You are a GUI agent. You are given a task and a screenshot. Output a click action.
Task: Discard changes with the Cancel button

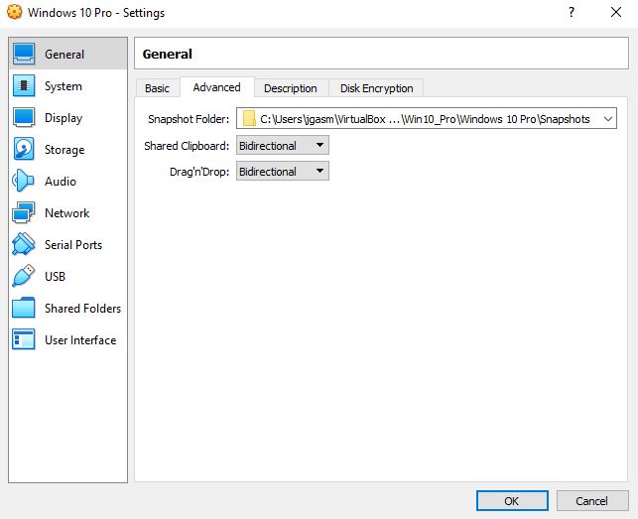click(x=592, y=501)
